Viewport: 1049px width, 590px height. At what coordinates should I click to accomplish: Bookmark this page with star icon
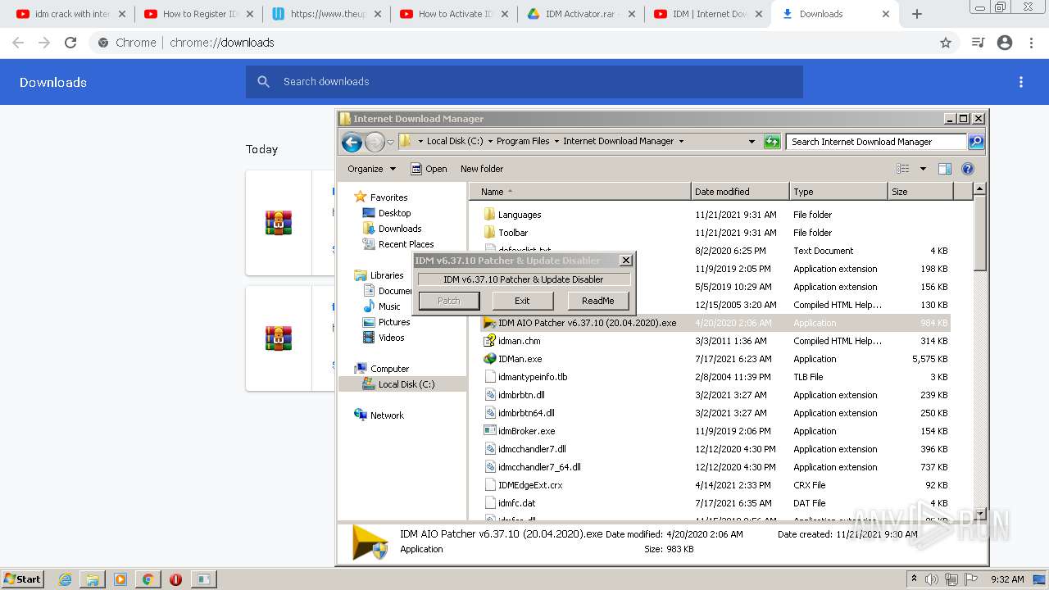click(946, 43)
